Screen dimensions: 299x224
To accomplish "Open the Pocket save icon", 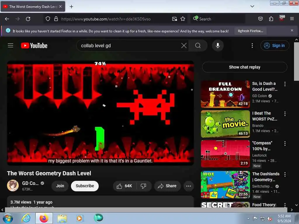I will click(x=260, y=19).
